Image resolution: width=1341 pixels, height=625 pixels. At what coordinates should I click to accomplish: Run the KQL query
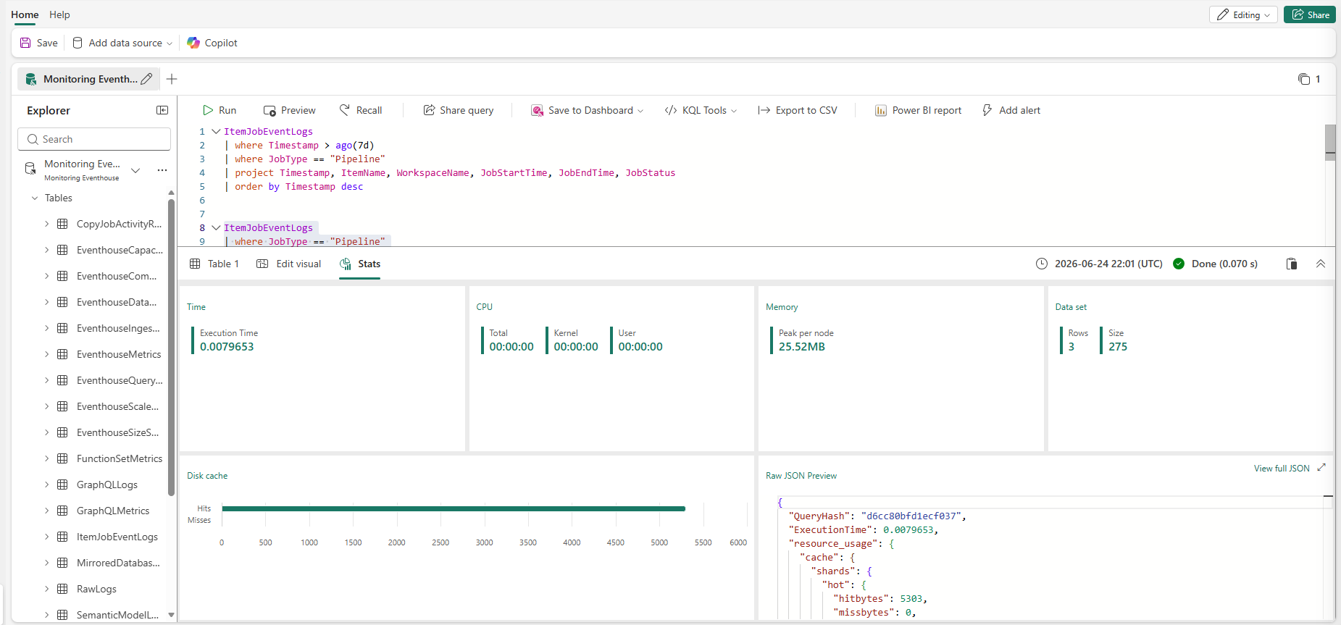click(220, 110)
